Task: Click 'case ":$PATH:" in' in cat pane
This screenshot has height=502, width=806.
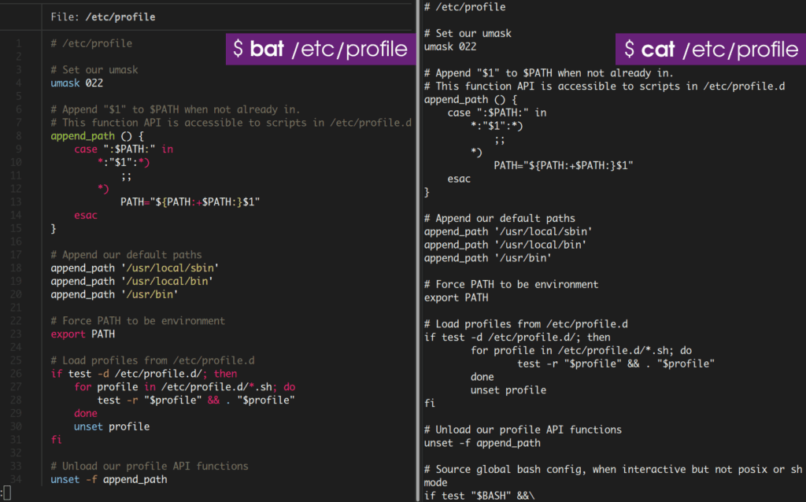Action: pos(497,113)
